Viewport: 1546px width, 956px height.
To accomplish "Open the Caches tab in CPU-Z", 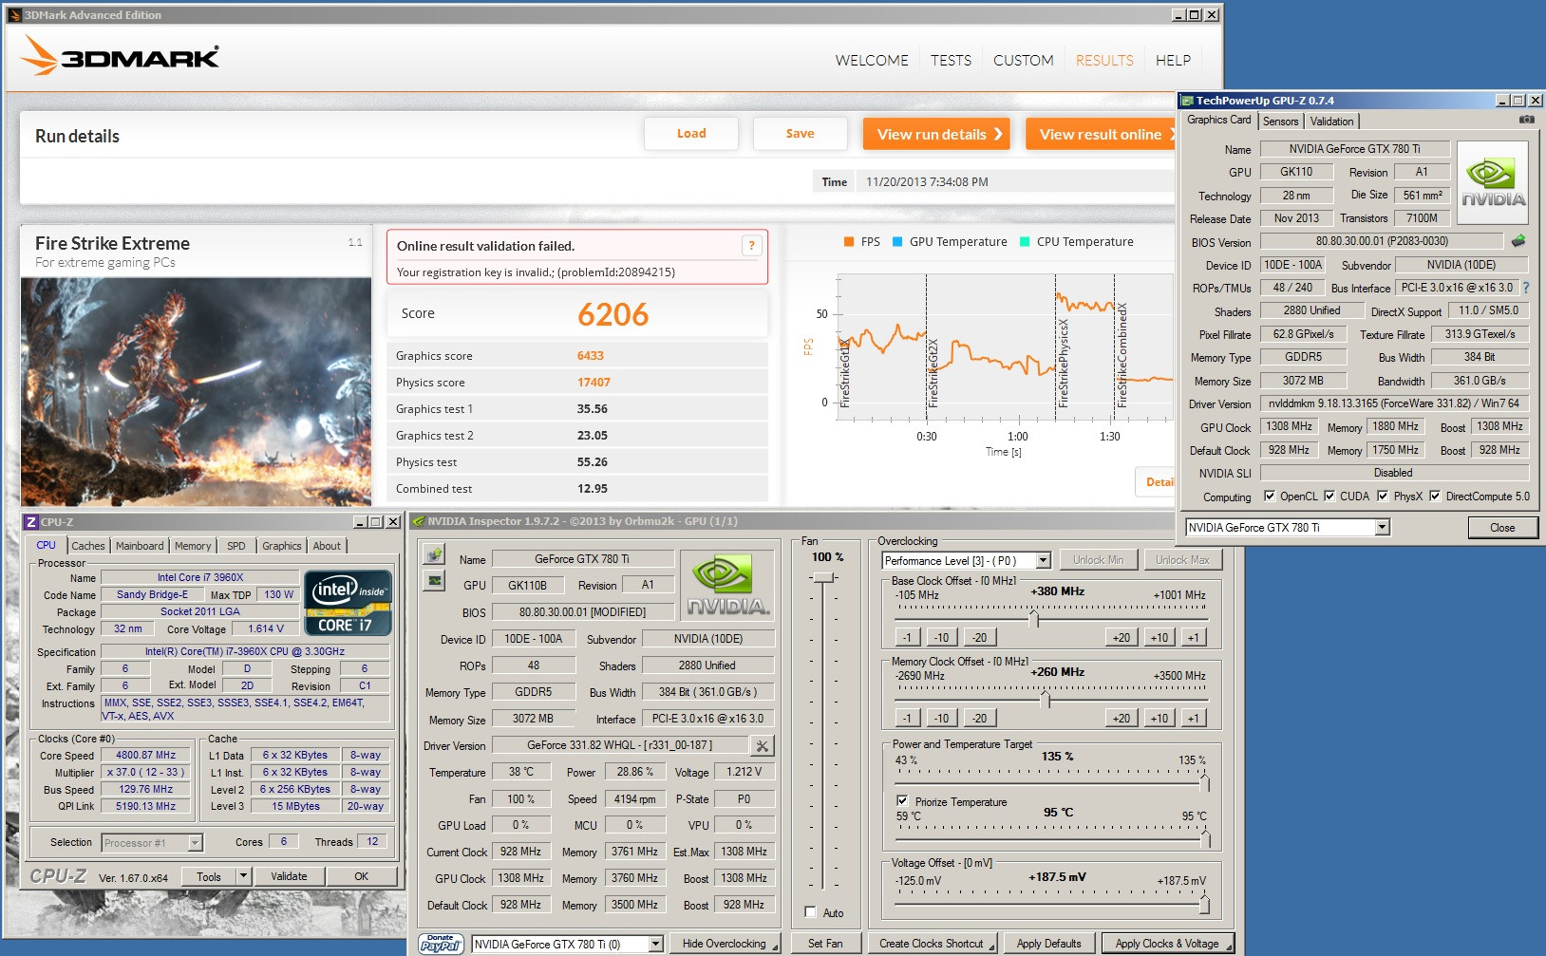I will pyautogui.click(x=88, y=546).
